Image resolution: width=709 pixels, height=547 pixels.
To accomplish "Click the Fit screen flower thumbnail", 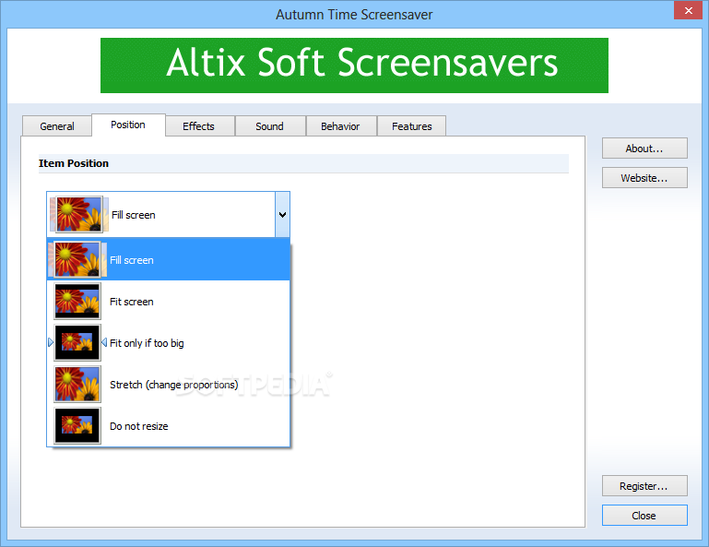I will (77, 302).
